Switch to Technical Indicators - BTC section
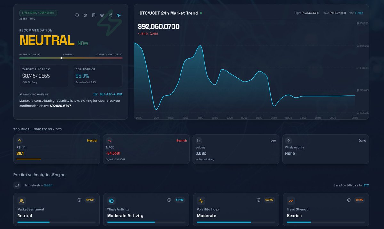Viewport: 384px width, 229px height. [37, 129]
